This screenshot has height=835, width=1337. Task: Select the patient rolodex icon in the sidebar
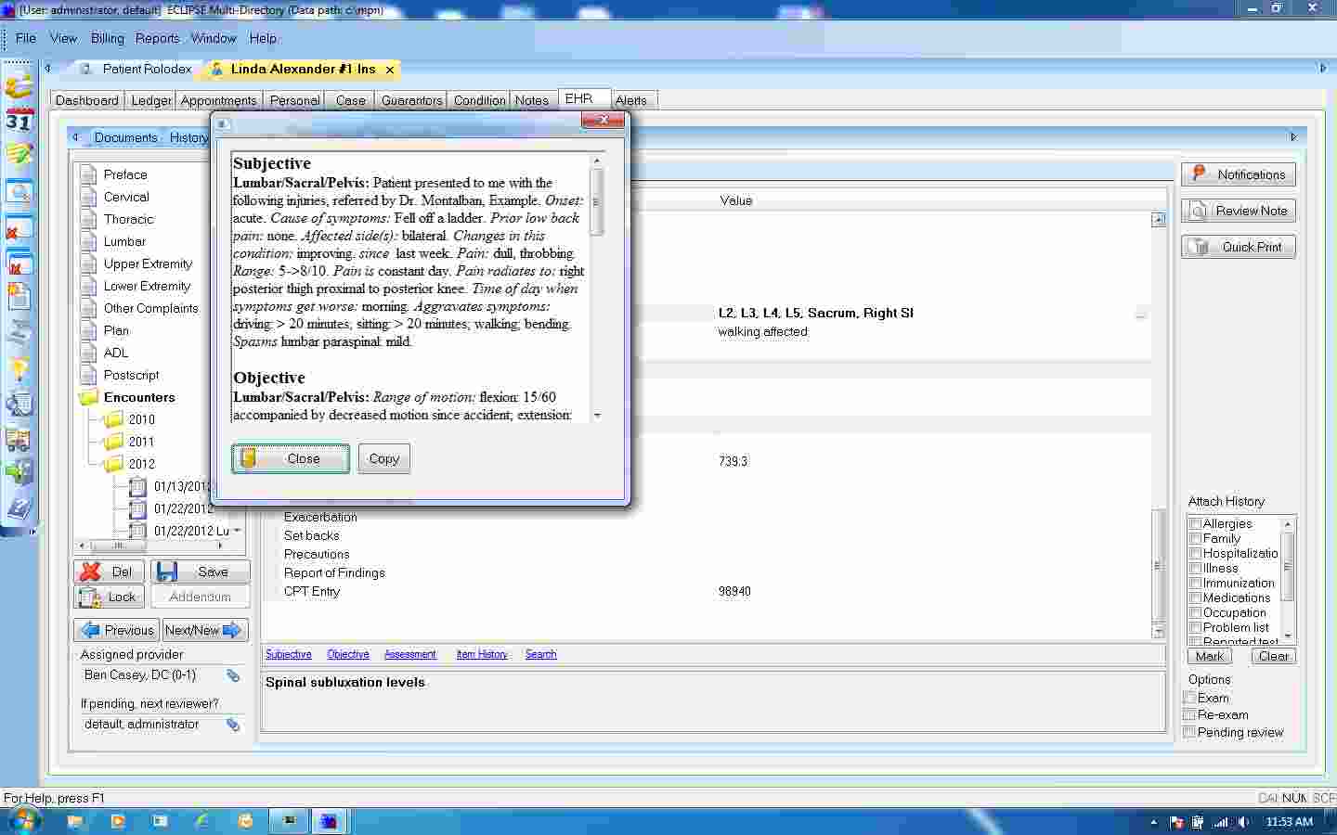19,88
